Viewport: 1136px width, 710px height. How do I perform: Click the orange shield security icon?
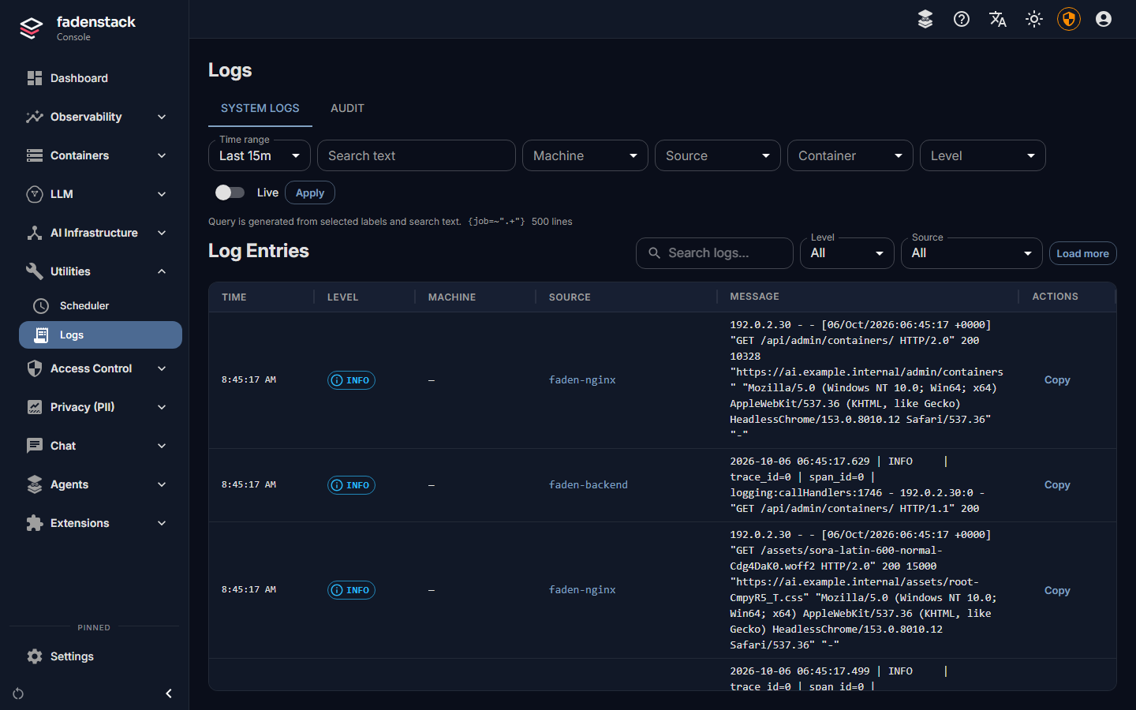1069,19
